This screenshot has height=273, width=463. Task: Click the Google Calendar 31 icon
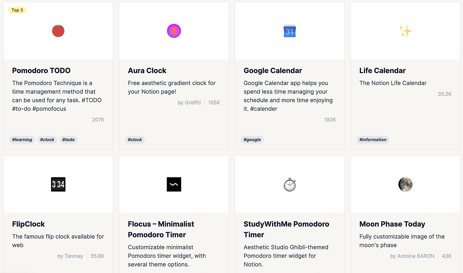click(x=290, y=31)
